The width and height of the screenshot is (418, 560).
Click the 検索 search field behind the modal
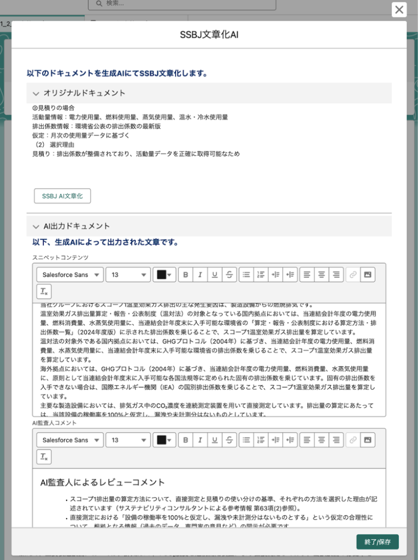coord(182,4)
